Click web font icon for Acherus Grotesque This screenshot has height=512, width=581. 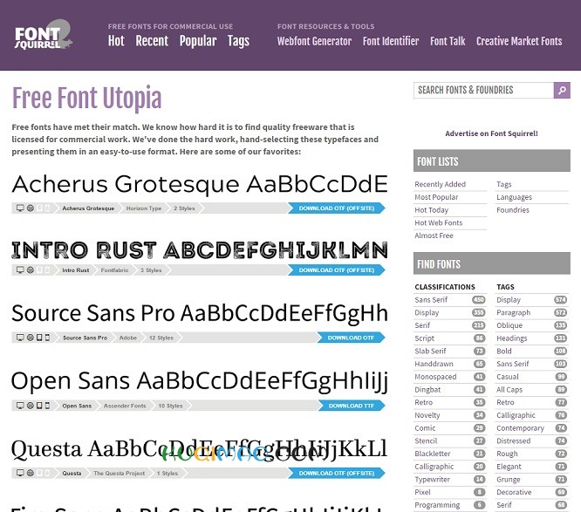click(x=31, y=208)
